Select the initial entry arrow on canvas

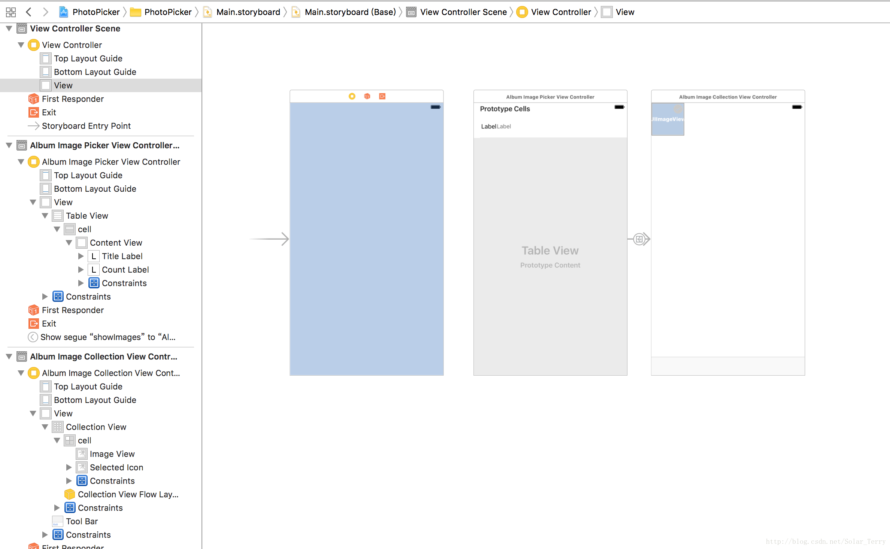pyautogui.click(x=269, y=239)
